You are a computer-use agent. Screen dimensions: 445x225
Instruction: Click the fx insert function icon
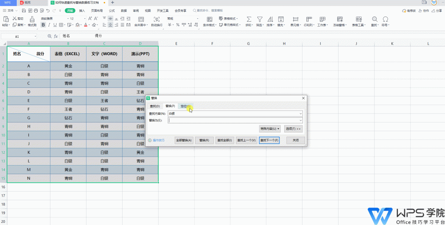56,36
